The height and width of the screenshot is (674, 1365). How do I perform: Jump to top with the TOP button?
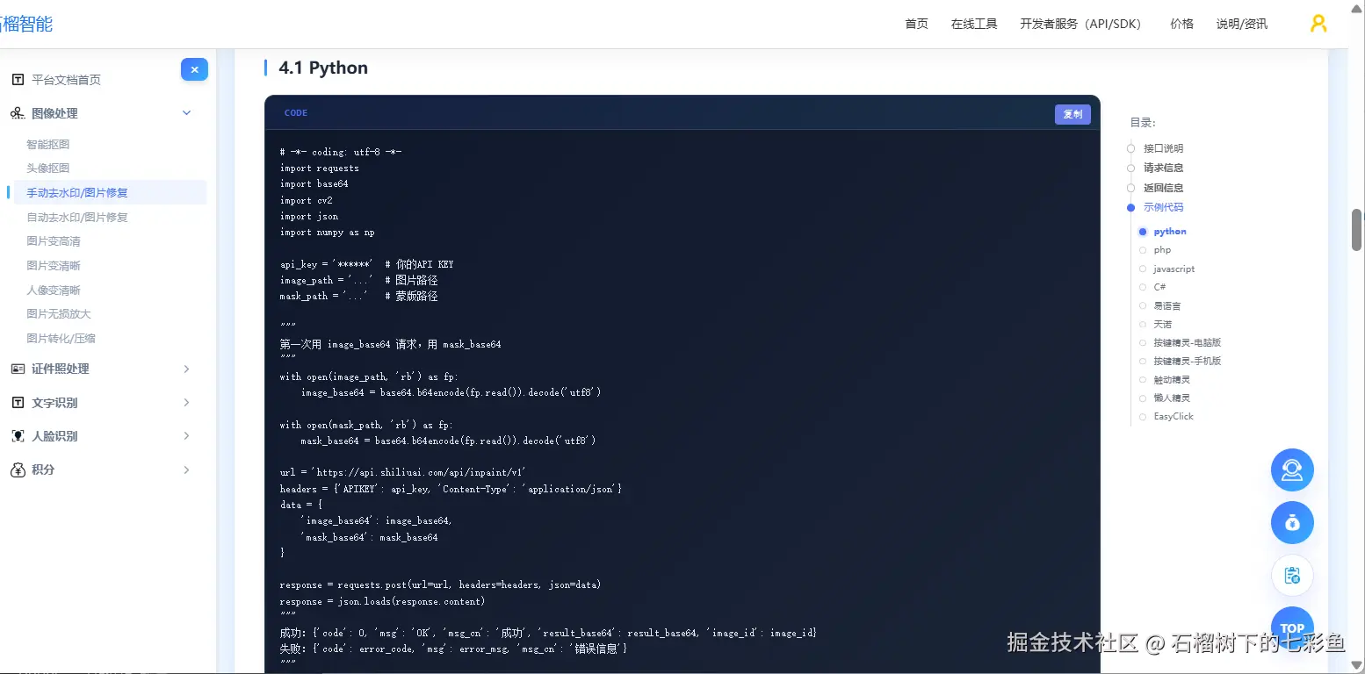[1292, 627]
